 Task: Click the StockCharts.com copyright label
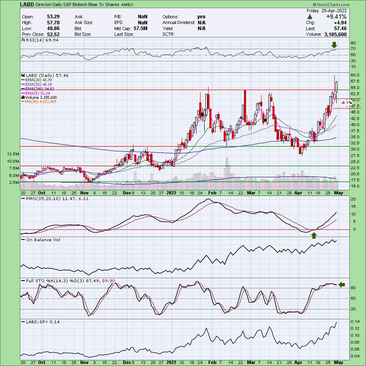click(x=331, y=4)
